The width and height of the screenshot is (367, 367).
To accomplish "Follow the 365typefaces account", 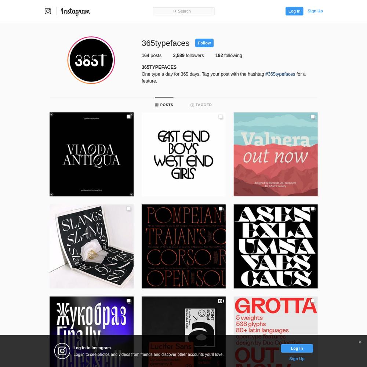I will pos(204,43).
